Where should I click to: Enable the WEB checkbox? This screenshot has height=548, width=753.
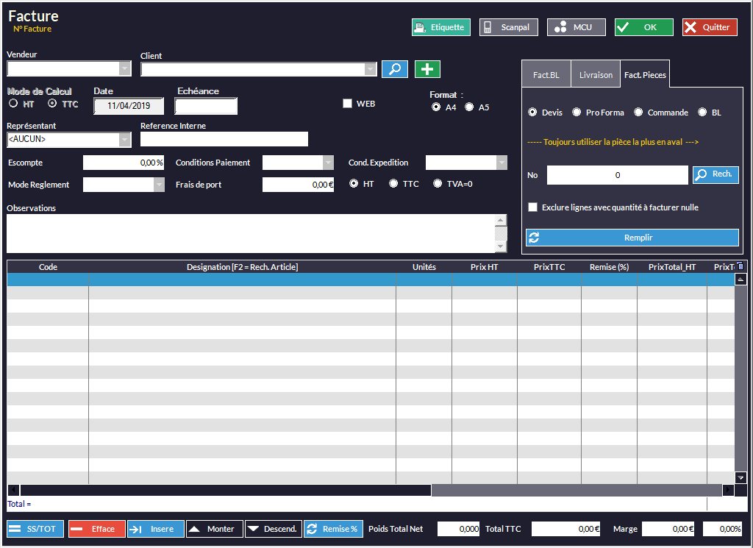click(348, 104)
